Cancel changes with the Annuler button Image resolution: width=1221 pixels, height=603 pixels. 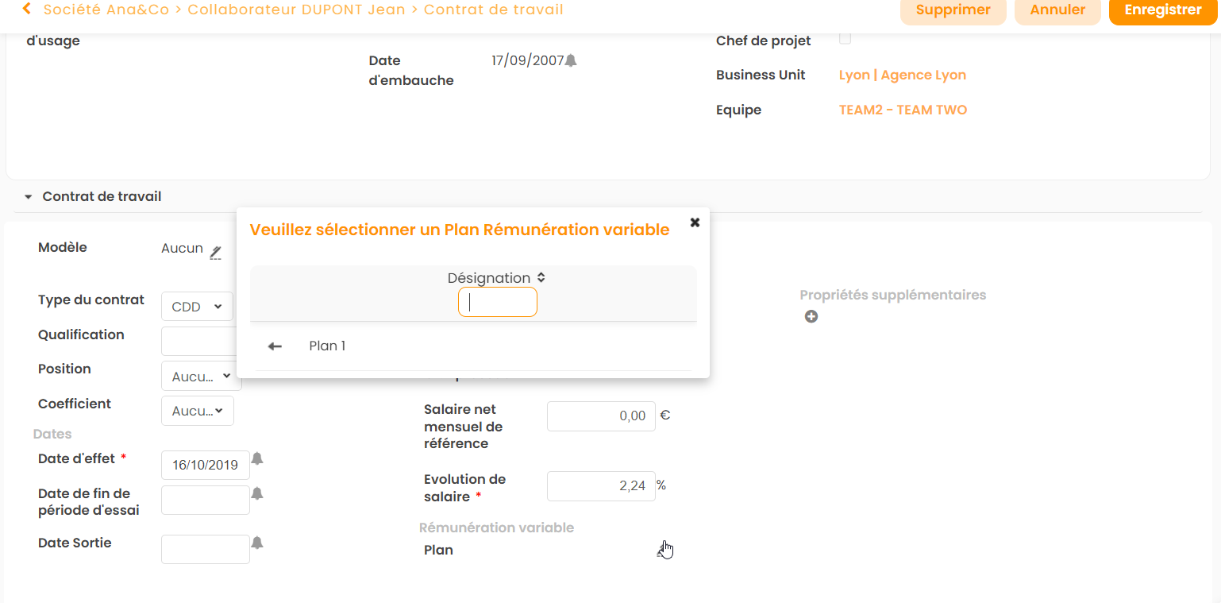tap(1057, 10)
